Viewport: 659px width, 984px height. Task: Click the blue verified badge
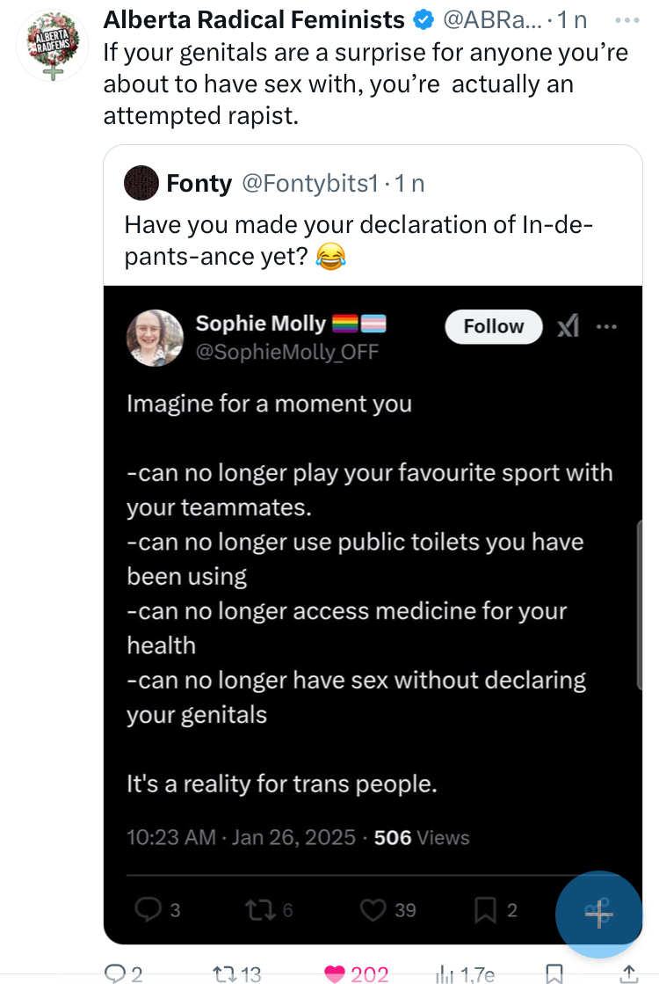pos(424,19)
